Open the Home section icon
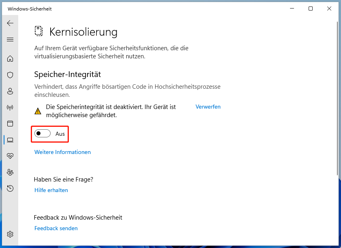This screenshot has height=248, width=341. click(x=10, y=59)
